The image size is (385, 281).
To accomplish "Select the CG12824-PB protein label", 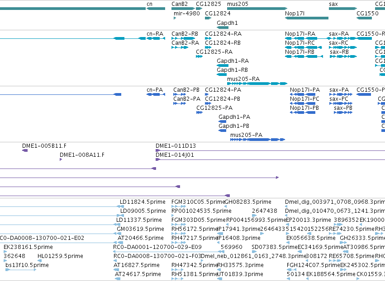I will 223,99.
